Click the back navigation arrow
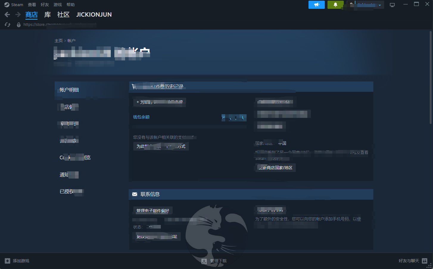This screenshot has height=269, width=433. click(x=7, y=15)
